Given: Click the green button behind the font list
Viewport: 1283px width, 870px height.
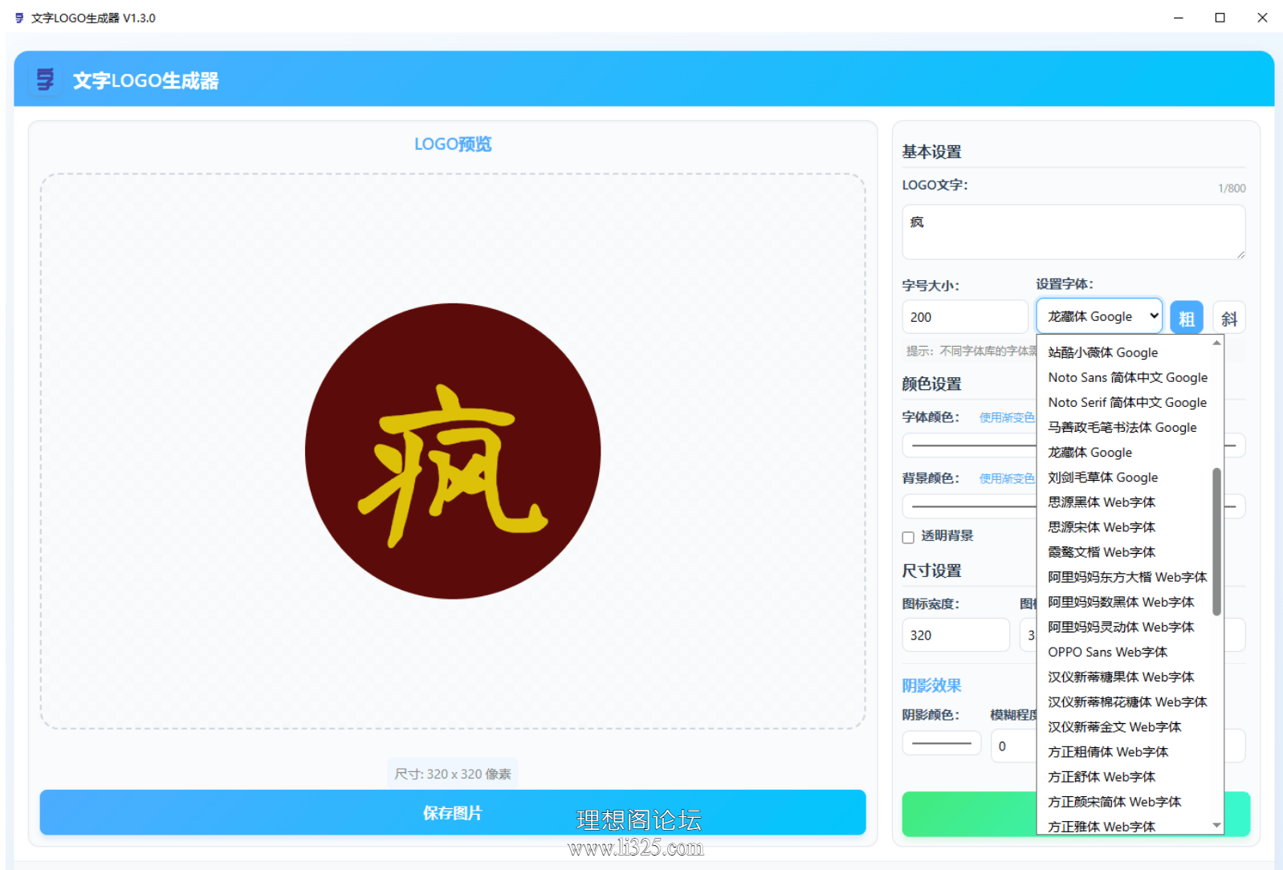Looking at the screenshot, I should [969, 814].
